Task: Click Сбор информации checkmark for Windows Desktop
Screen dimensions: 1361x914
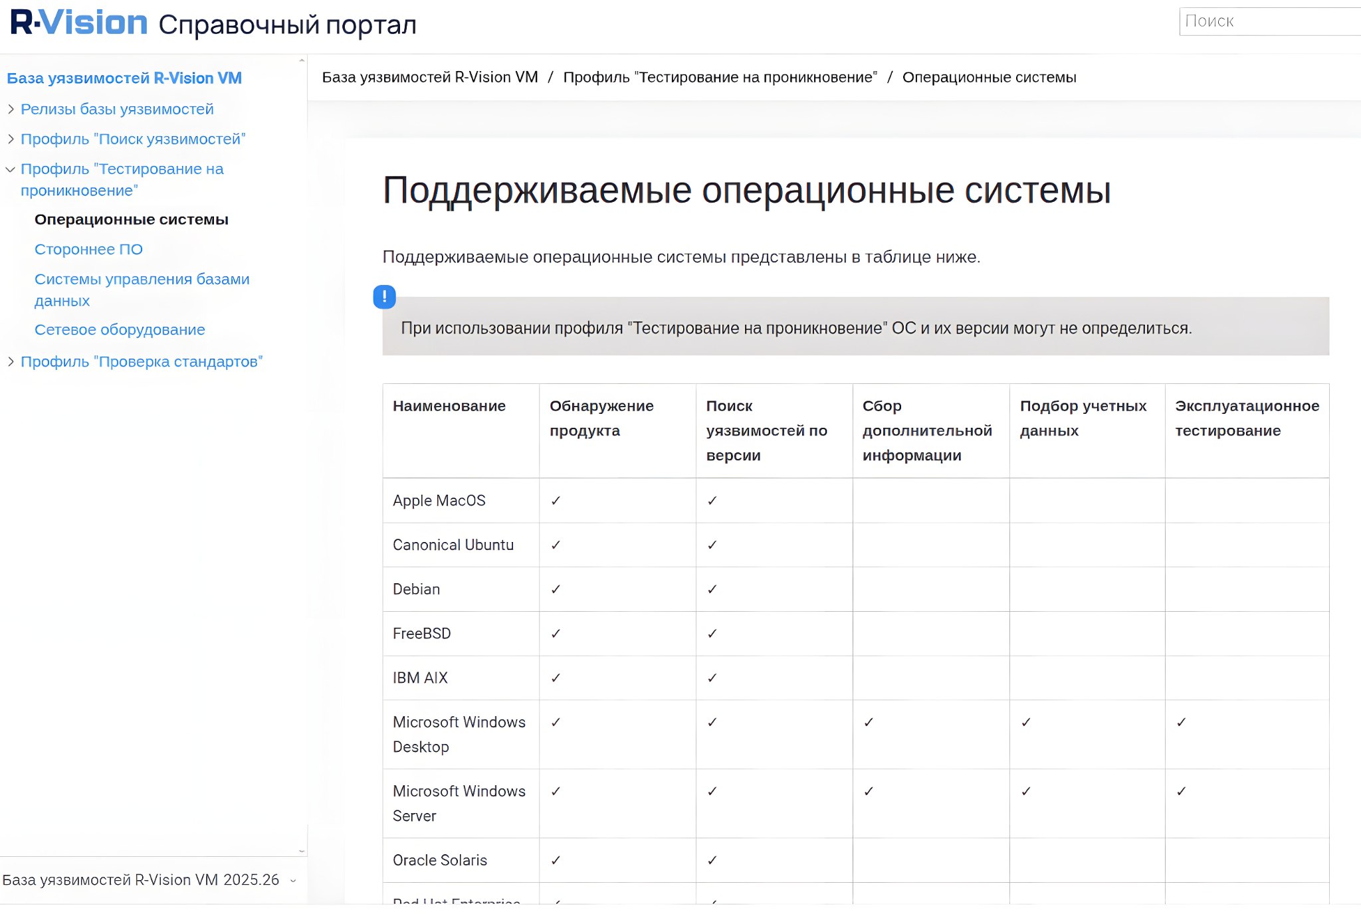Action: pos(869,722)
